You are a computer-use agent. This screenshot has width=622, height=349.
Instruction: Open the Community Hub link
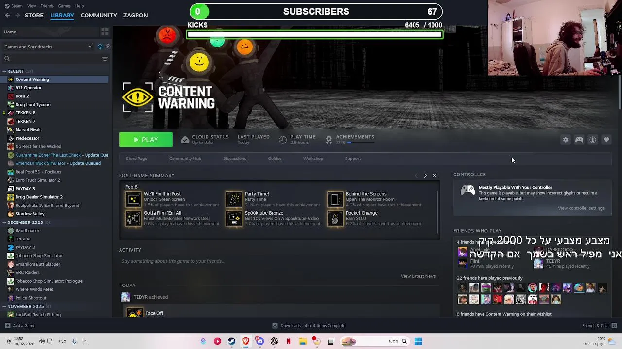tap(185, 159)
